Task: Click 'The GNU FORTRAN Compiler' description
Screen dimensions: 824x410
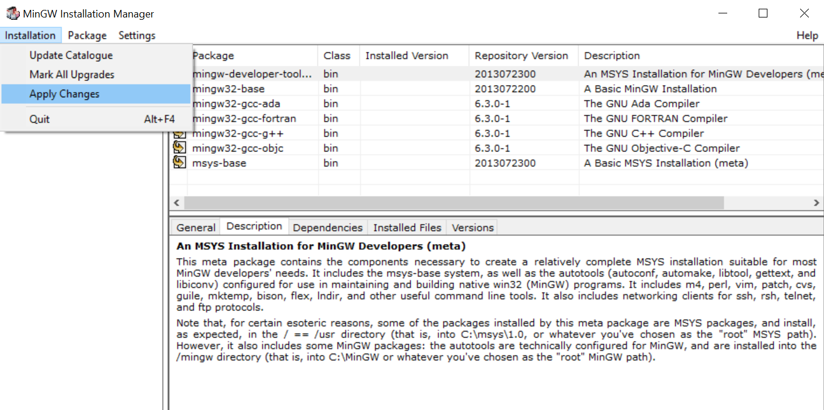Action: [655, 118]
